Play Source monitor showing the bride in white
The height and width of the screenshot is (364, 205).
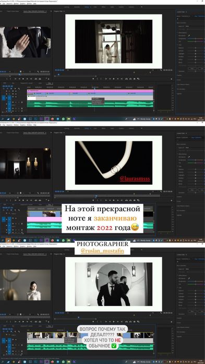tap(23, 322)
